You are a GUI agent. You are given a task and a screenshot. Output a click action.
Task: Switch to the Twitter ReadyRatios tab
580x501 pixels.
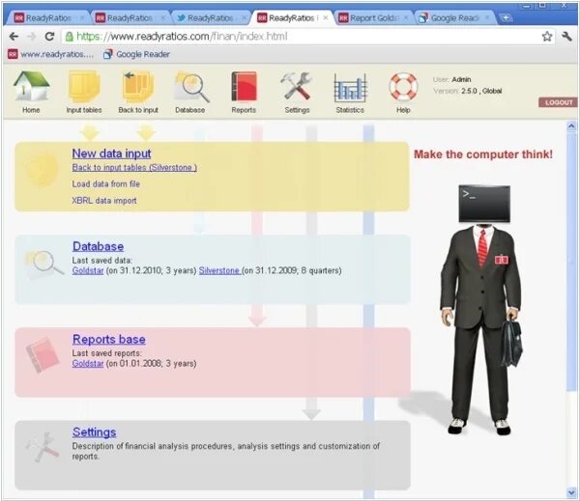(x=210, y=17)
